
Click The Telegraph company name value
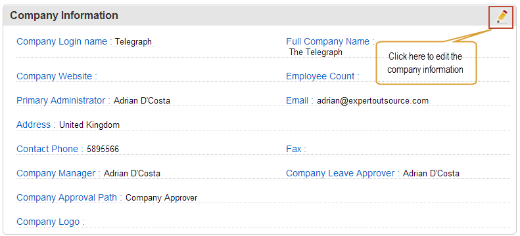316,52
